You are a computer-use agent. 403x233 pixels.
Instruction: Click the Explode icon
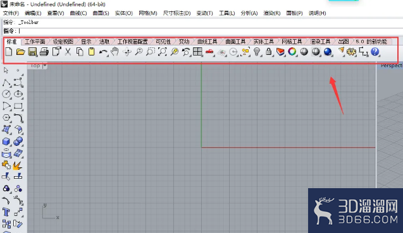(18, 165)
